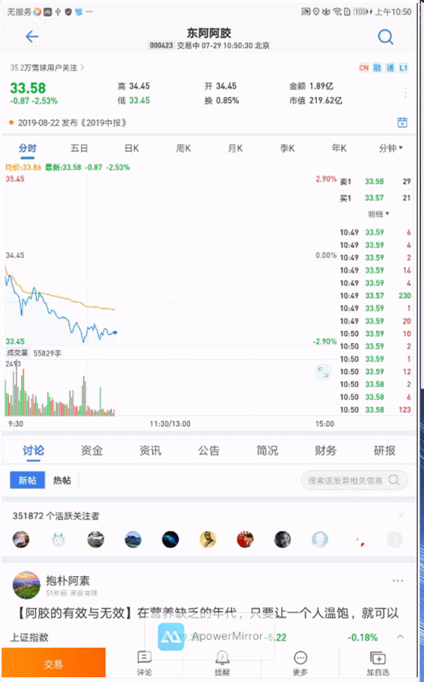Show more followers with right arrow
This screenshot has width=424, height=682.
point(395,540)
